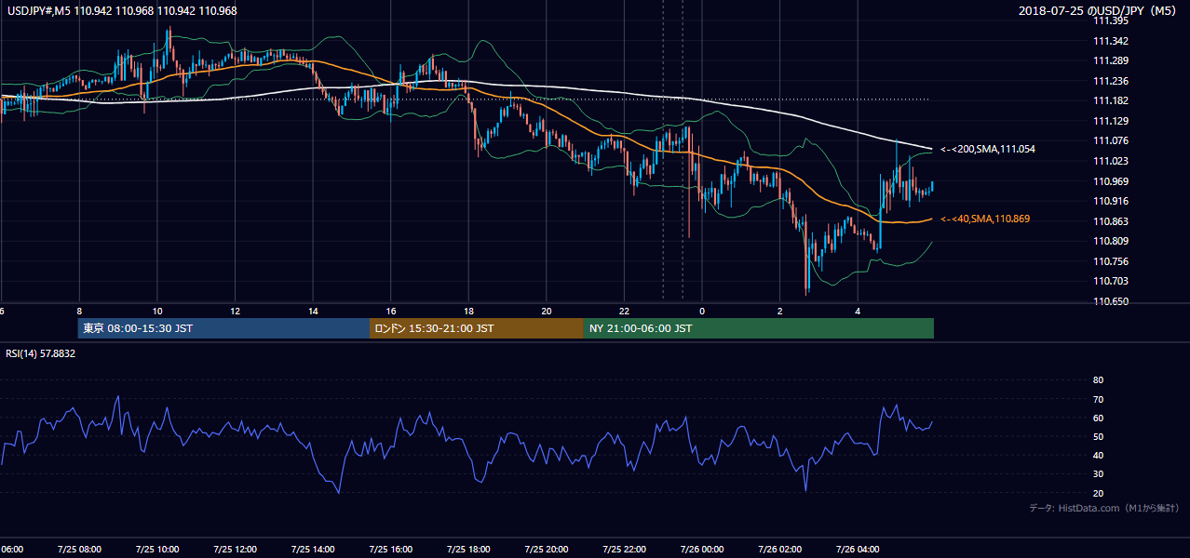Screen dimensions: 1190x558
Task: Select the '2018-07-25 のUSD/JPY (M5)' heading
Action: pos(1099,11)
